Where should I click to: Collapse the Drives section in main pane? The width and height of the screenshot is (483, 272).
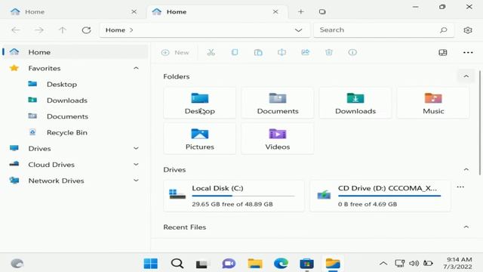click(466, 169)
